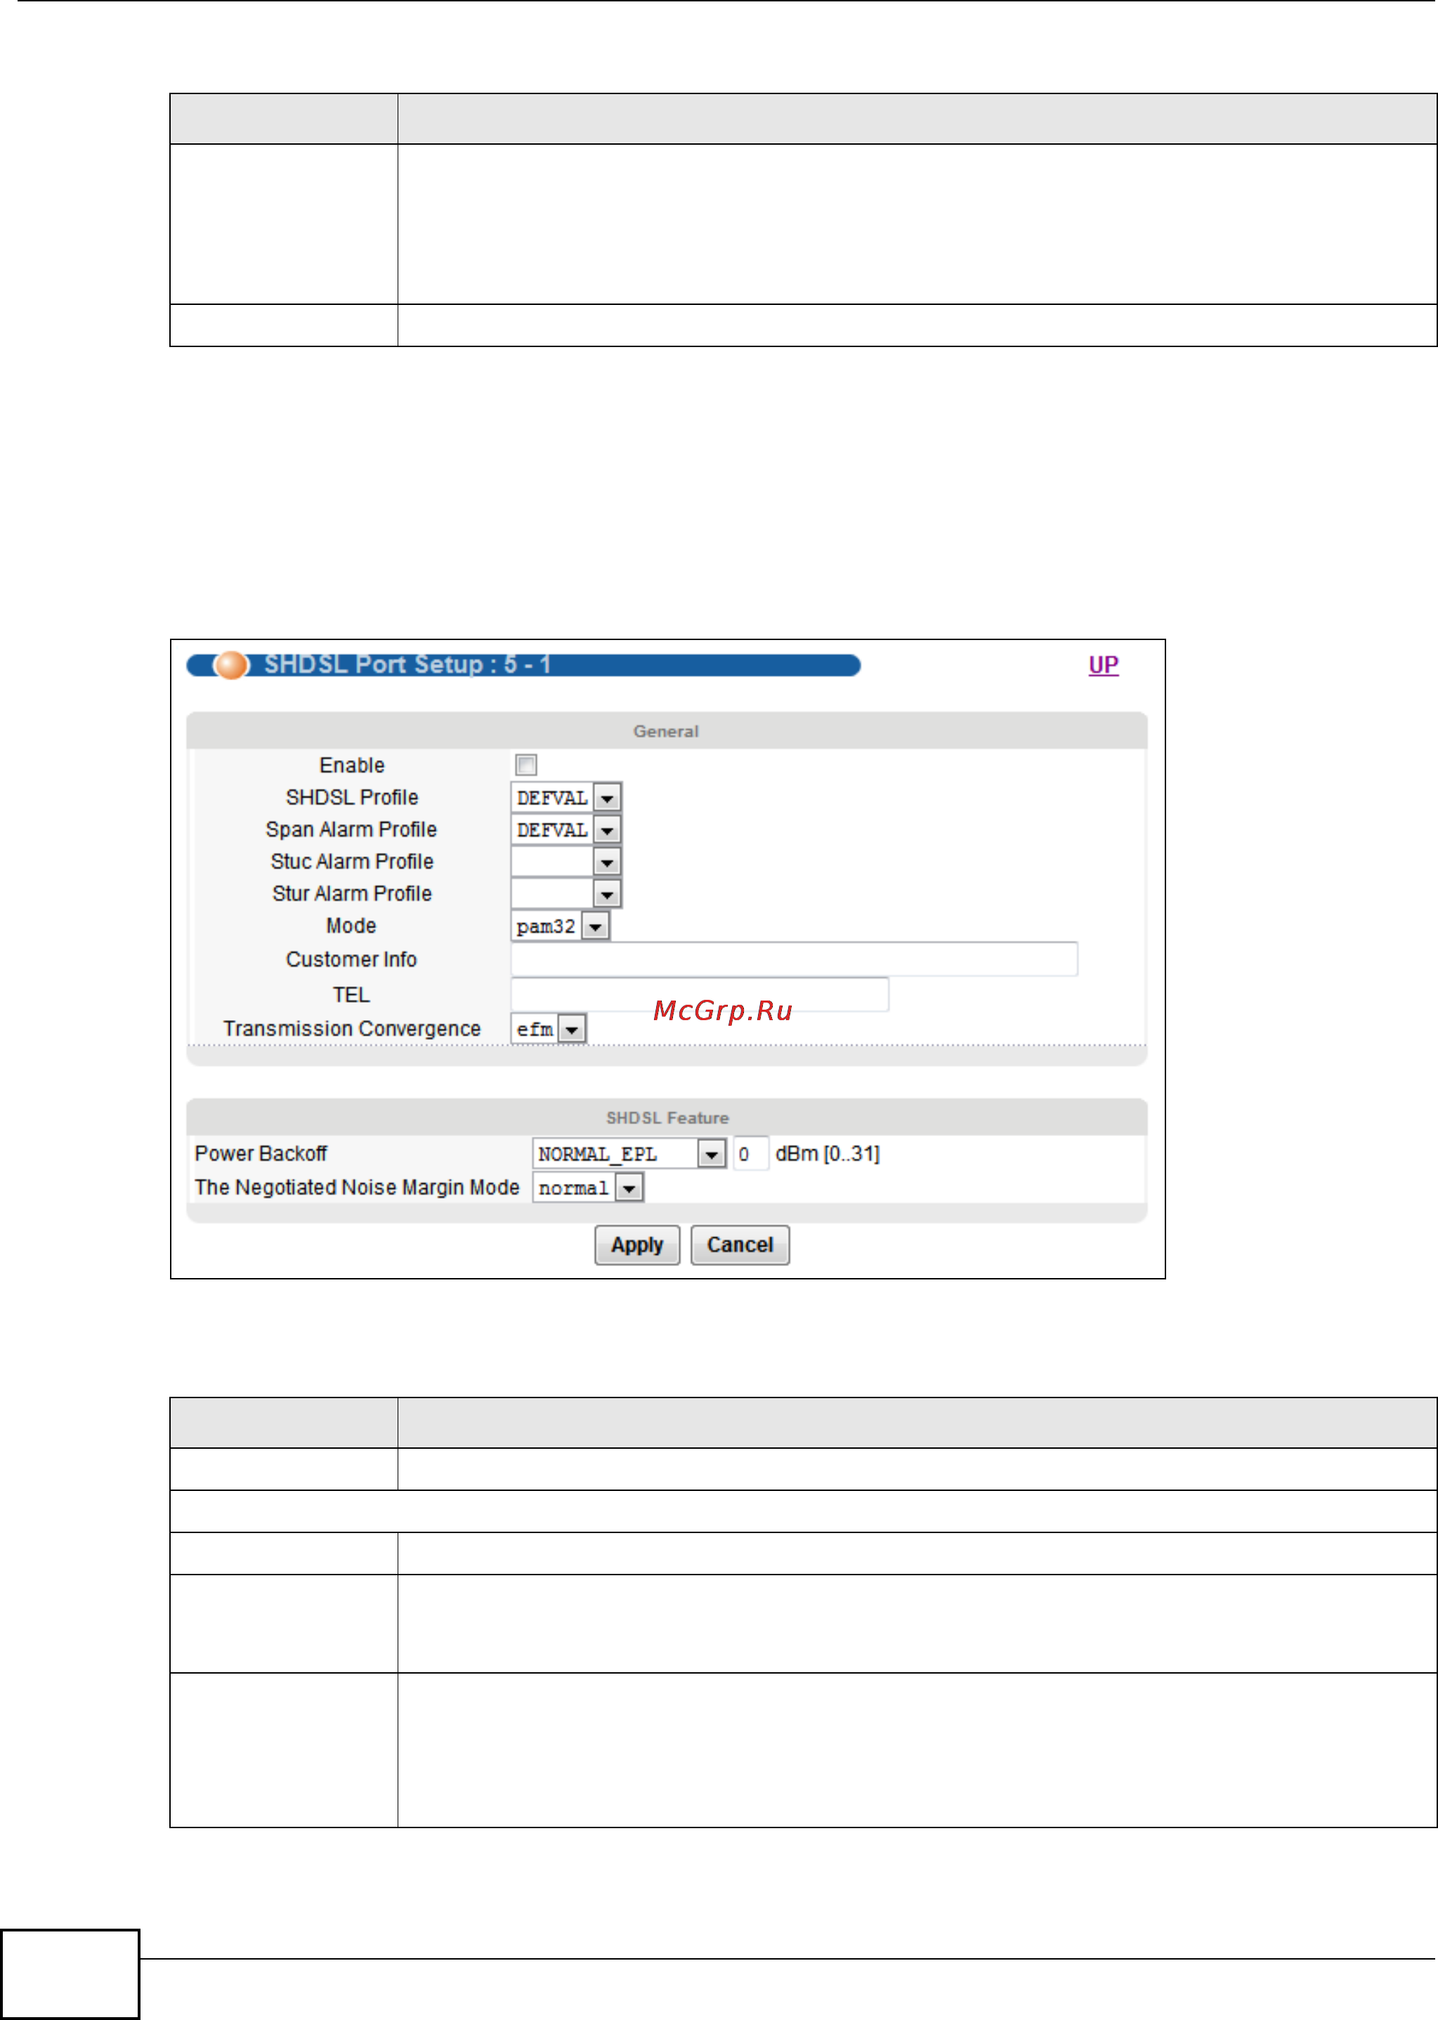The image size is (1438, 2020).
Task: Click the McGrp.Ru watermark text
Action: click(x=723, y=1010)
